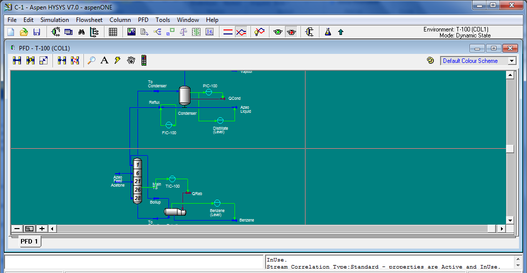Open the Dynamics Assistant lightbulb icon
Viewport: 527px width, 273px height.
point(259,32)
